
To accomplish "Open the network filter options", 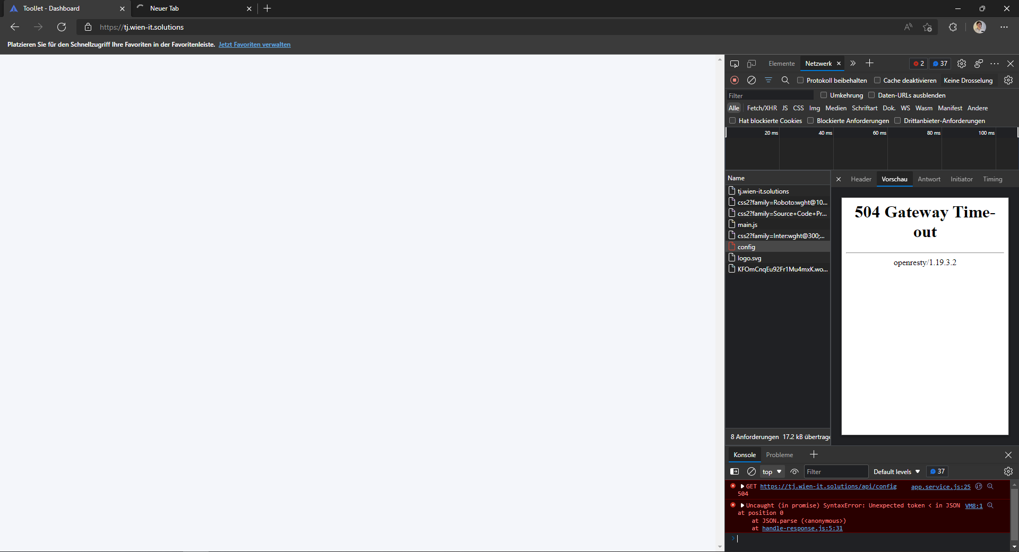I will click(768, 80).
